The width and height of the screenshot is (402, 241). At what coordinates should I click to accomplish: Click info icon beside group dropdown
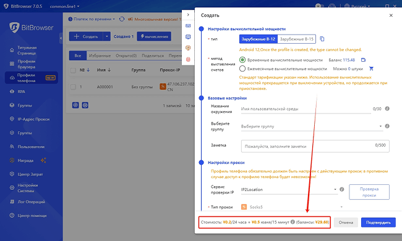pyautogui.click(x=387, y=126)
